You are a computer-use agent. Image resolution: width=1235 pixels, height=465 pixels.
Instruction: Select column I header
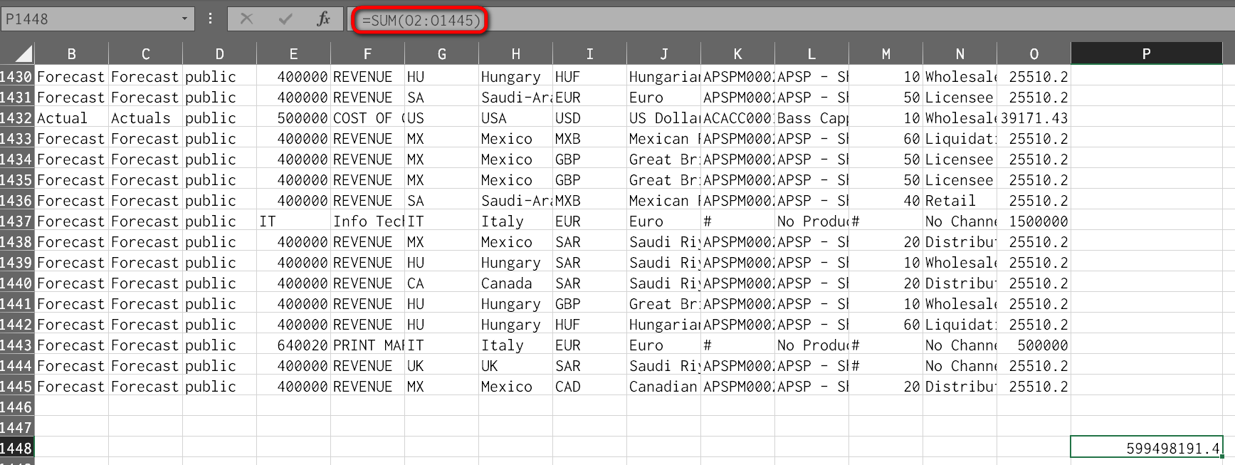pyautogui.click(x=590, y=54)
